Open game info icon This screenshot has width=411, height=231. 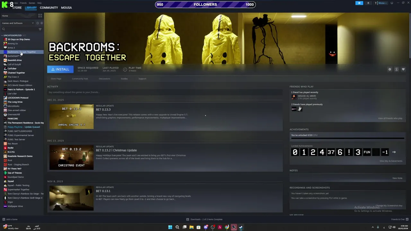pos(397,69)
